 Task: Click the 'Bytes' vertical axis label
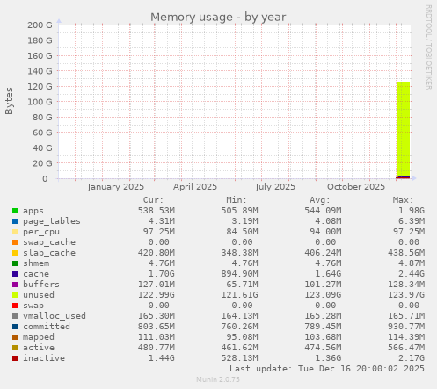point(9,101)
